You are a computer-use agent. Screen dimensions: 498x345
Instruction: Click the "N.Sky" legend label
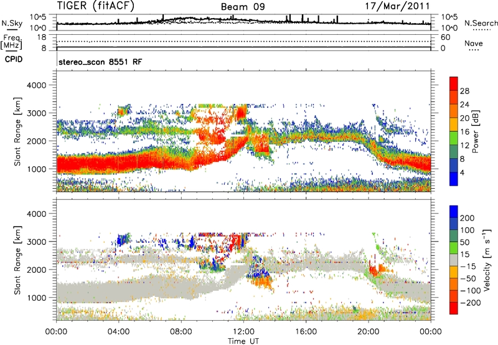[x=12, y=23]
